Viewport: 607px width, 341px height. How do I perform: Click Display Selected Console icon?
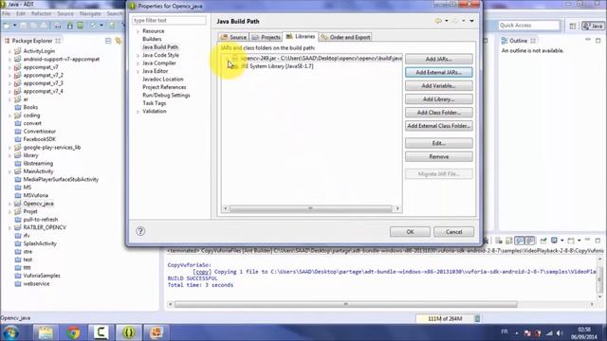coord(554,241)
